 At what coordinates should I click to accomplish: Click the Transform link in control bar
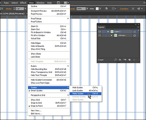tap(124, 9)
